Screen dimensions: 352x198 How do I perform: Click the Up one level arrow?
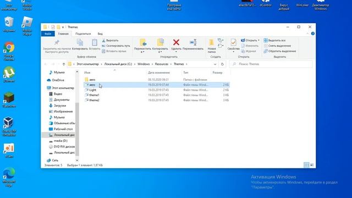[64, 64]
